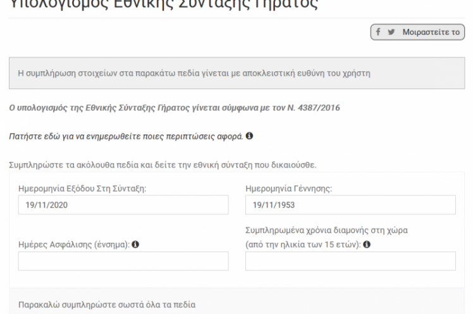The height and width of the screenshot is (314, 473).
Task: Focus the empty insurance days (ένσημα) input
Action: pyautogui.click(x=123, y=261)
